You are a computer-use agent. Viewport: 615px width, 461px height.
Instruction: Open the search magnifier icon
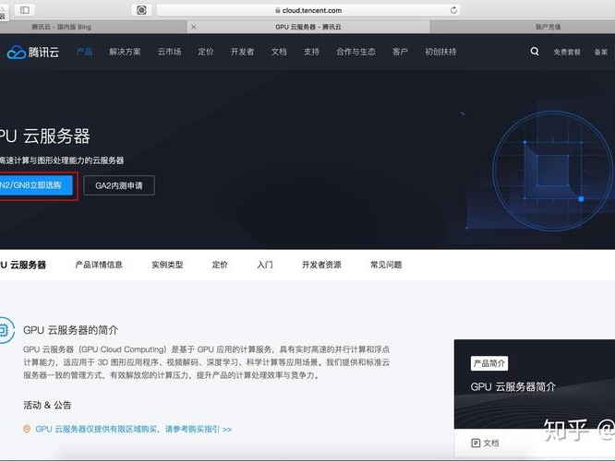tap(535, 52)
